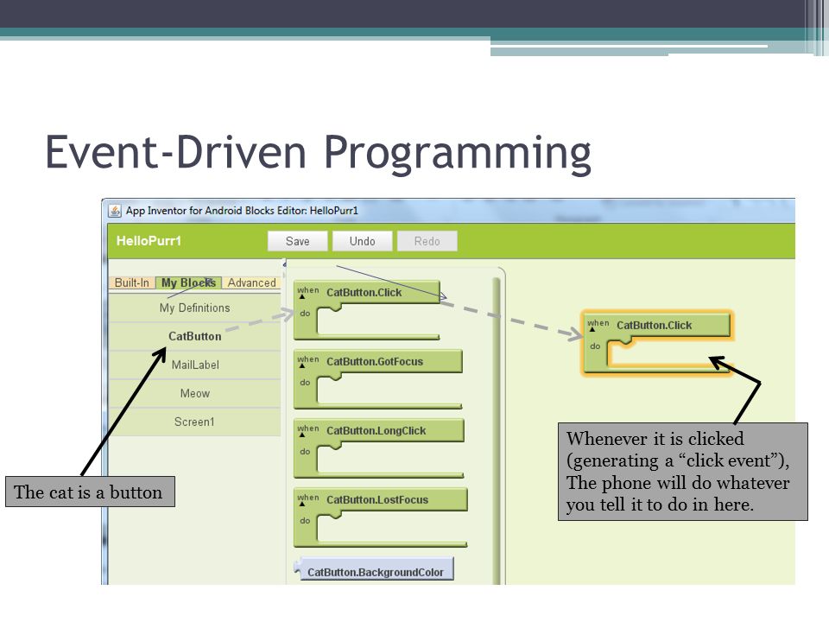Screen dimensions: 829x622
Task: Open the My Definitions drawer
Action: click(194, 308)
